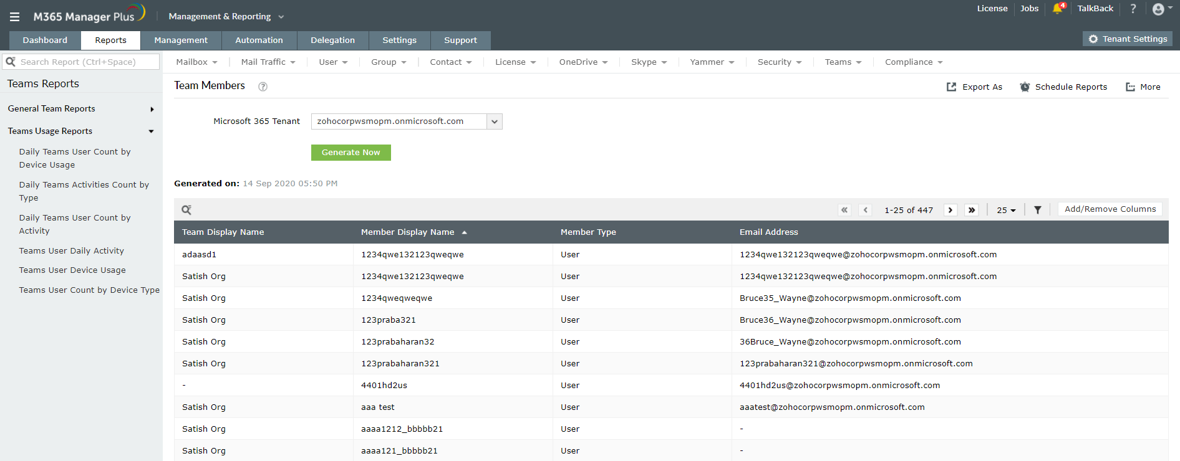
Task: Expand General Team Reports section
Action: 152,109
